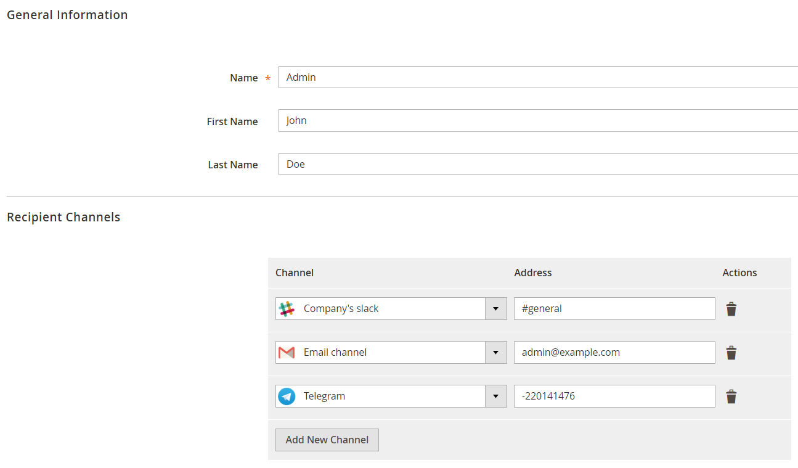Viewport: 798px width, 468px height.
Task: Click the Telegram logo icon
Action: [287, 396]
